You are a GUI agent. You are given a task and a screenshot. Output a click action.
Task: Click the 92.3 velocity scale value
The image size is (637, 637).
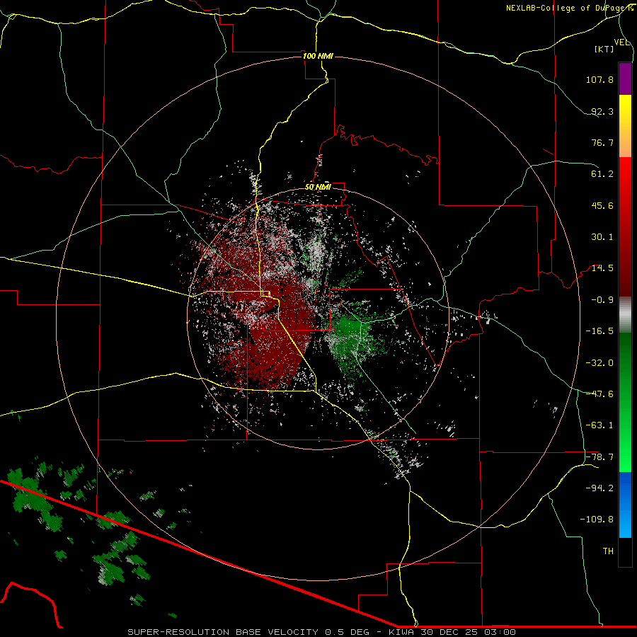(x=602, y=111)
